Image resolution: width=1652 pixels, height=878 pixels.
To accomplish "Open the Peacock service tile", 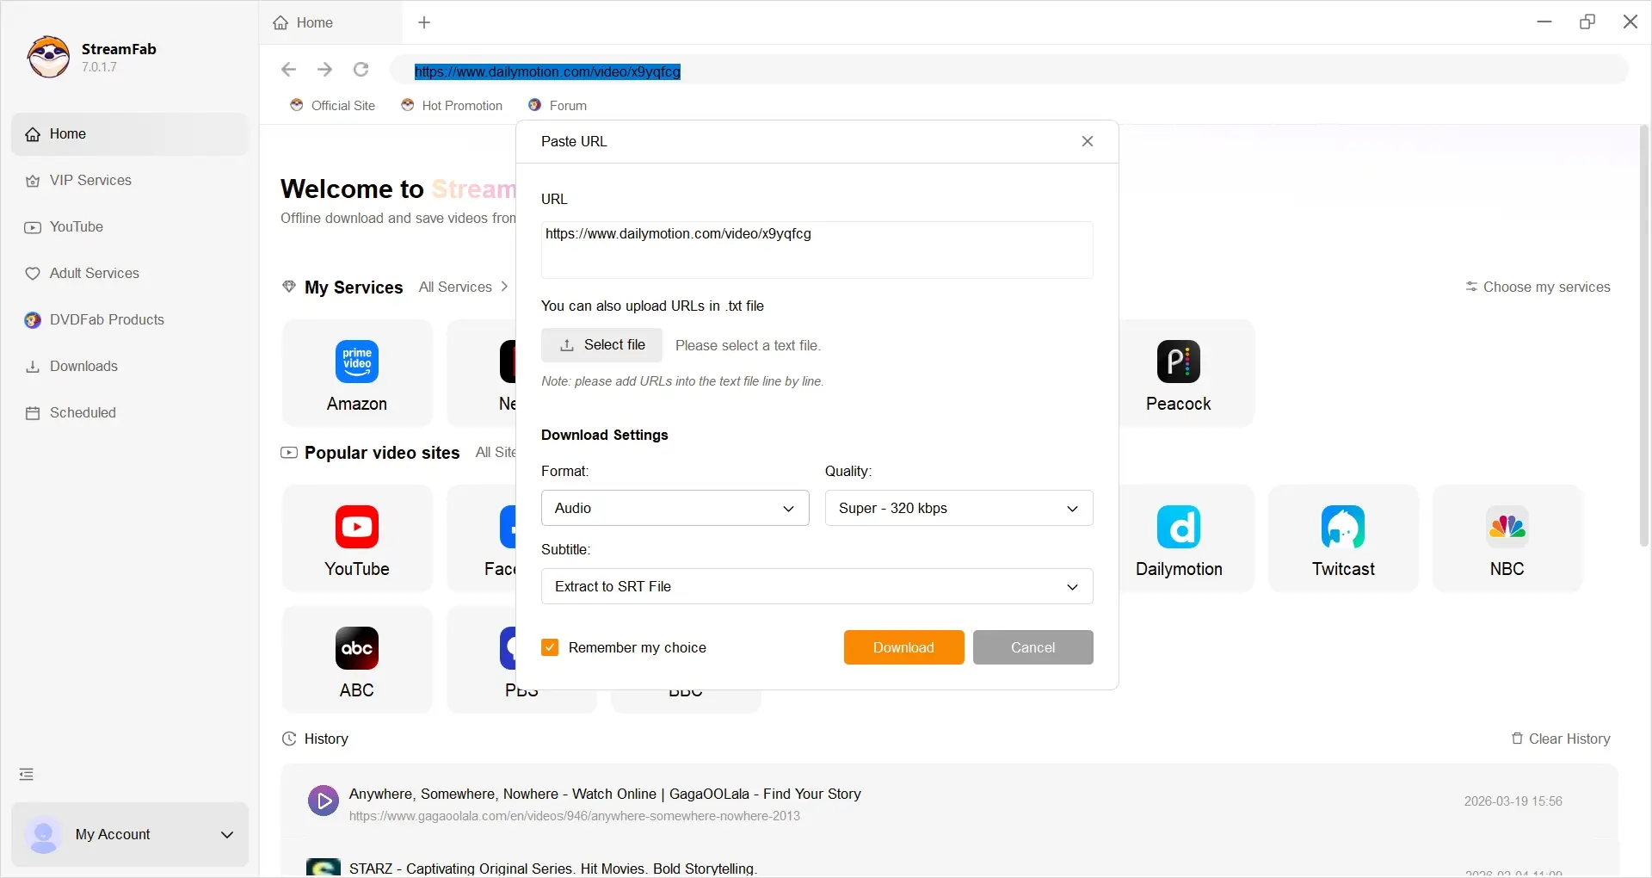I will coord(1178,374).
